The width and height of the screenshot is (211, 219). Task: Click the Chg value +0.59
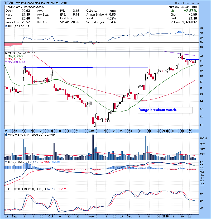pos(193,15)
